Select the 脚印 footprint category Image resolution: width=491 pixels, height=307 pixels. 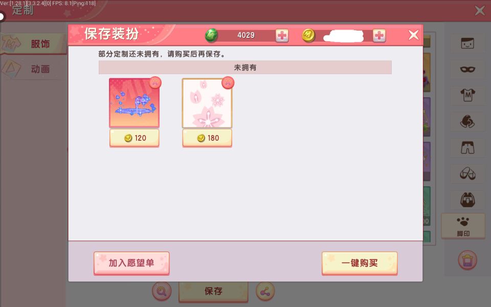463,226
